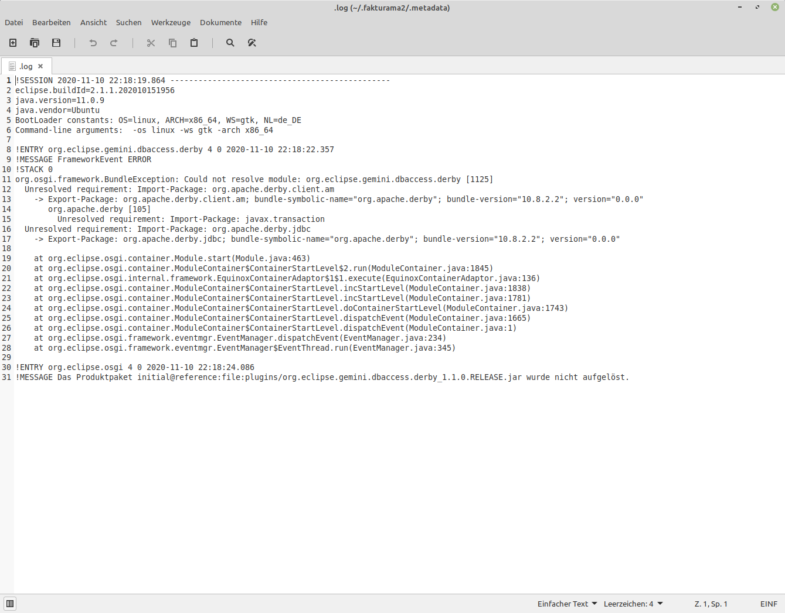Open the Einfacher Text language dropdown
This screenshot has width=785, height=613.
pos(567,604)
